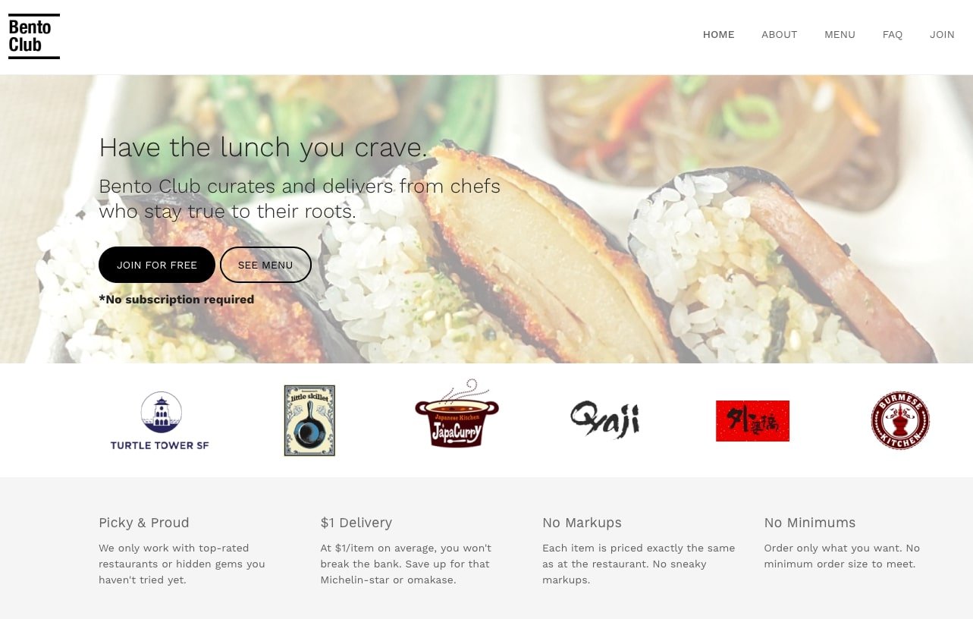Select the red Japanese-text restaurant logo
This screenshot has width=973, height=619.
[752, 421]
